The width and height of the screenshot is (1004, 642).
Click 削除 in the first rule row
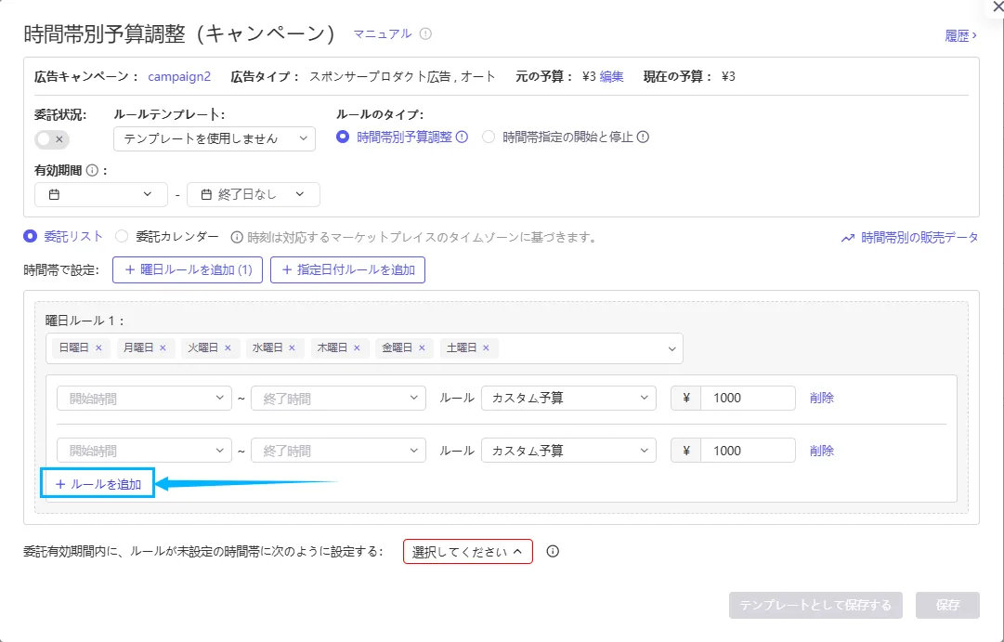tap(822, 398)
